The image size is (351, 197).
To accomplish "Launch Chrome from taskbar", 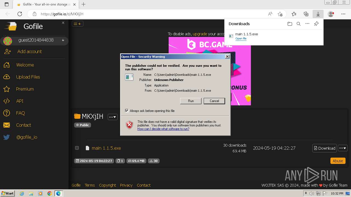I will point(49,193).
